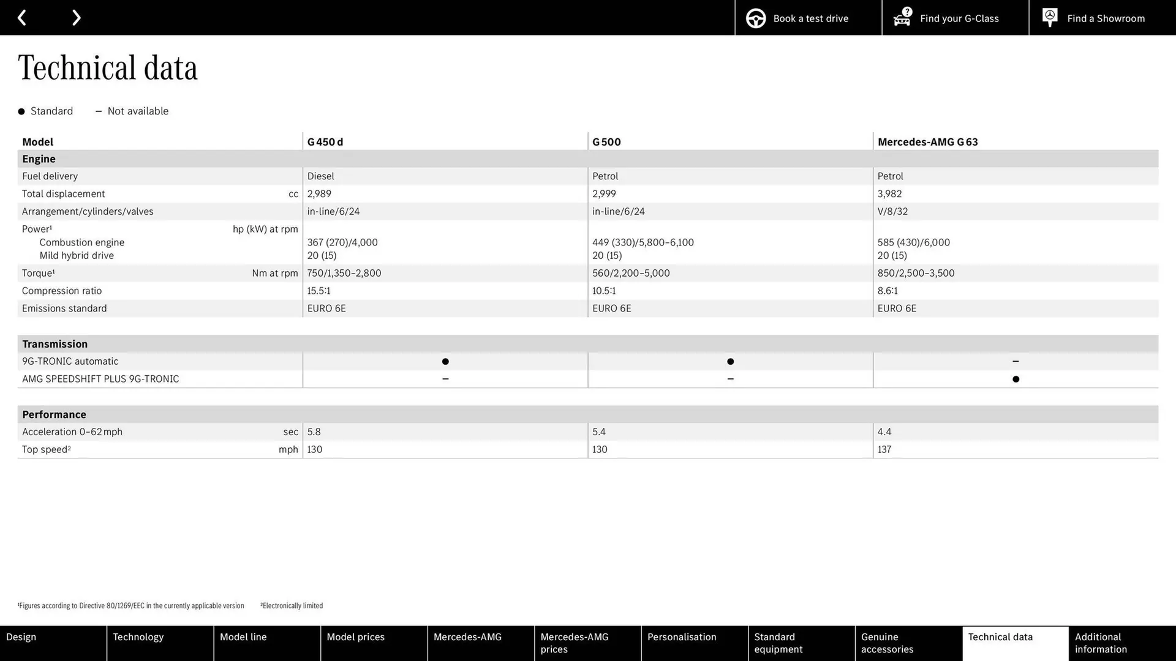Open the Additional information tab
Image resolution: width=1176 pixels, height=661 pixels.
[1121, 643]
